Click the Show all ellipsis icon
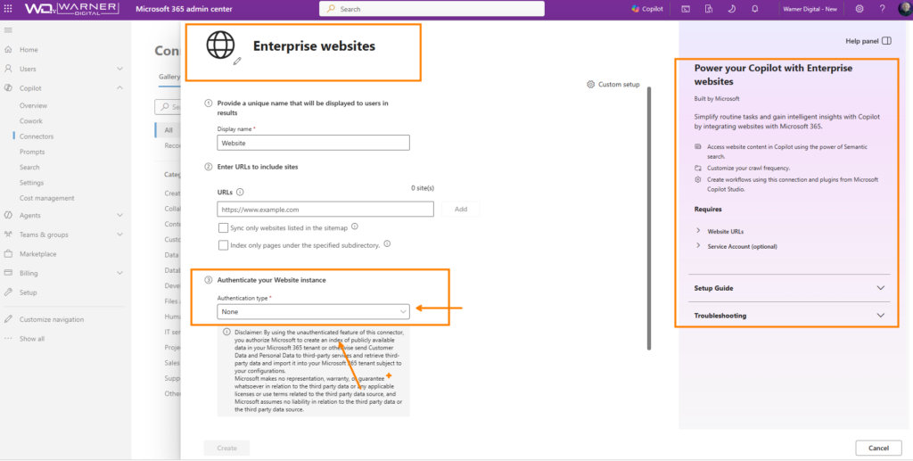The height and width of the screenshot is (461, 913). 8,338
